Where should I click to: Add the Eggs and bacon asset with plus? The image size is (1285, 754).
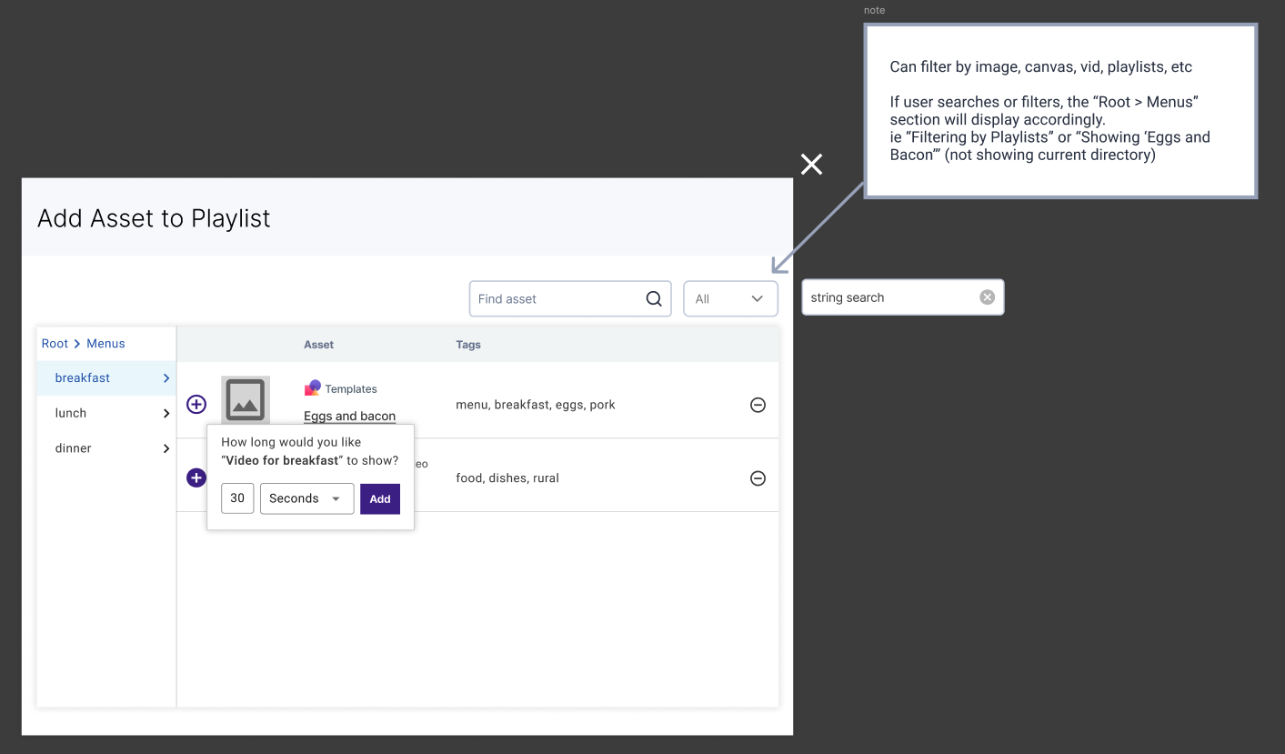[x=196, y=405]
